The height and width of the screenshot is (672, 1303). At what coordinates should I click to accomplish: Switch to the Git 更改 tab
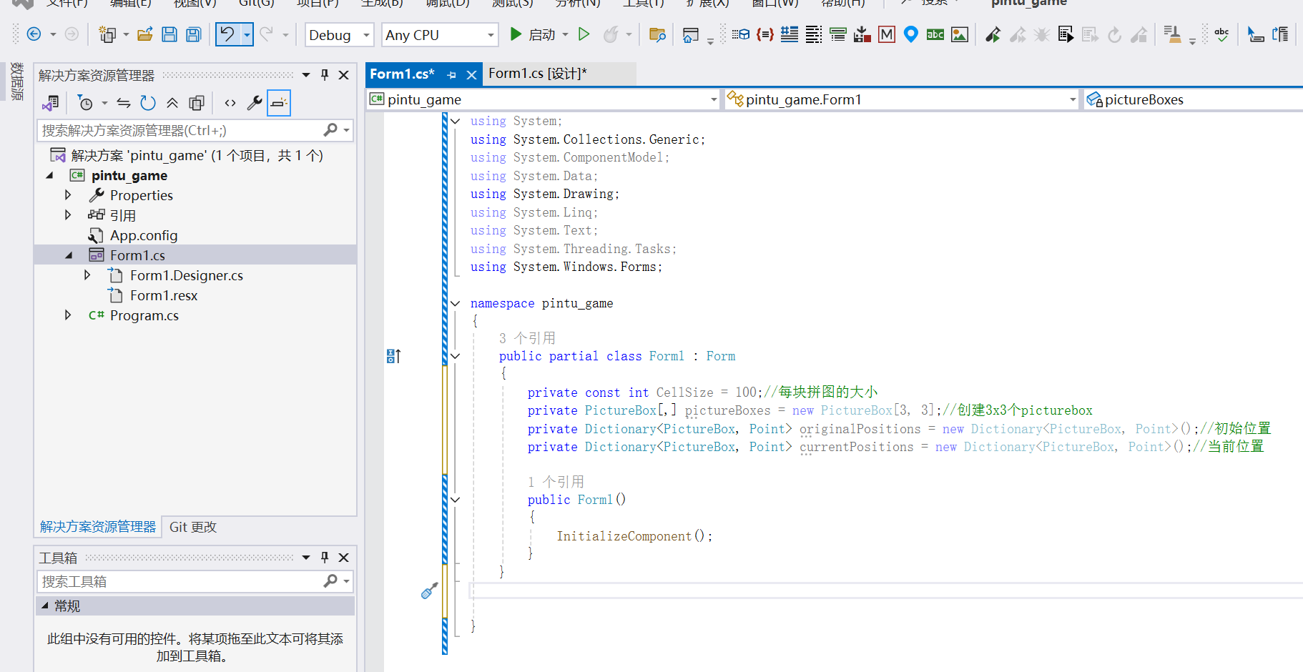click(x=193, y=527)
